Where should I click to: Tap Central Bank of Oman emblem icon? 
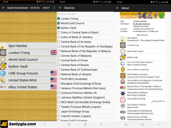click(123, 100)
